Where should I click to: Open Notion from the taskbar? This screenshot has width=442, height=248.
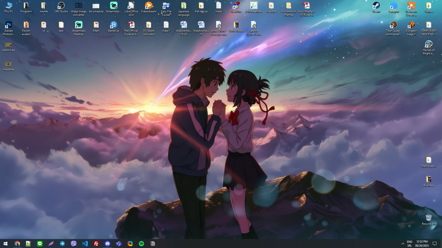[x=152, y=244]
